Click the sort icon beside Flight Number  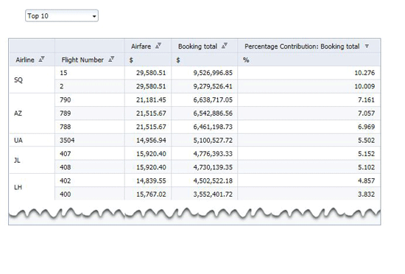pyautogui.click(x=111, y=60)
